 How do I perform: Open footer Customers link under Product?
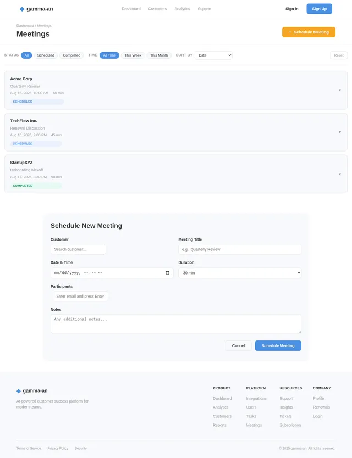222,416
